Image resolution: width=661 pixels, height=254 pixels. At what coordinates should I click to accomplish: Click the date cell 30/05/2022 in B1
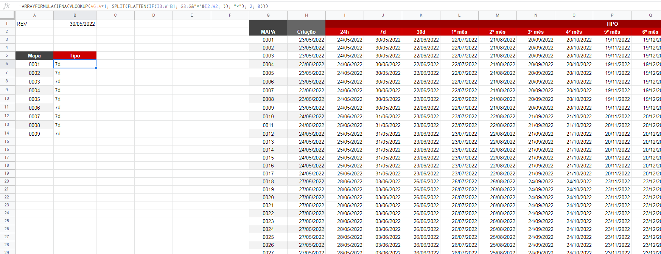click(x=75, y=24)
